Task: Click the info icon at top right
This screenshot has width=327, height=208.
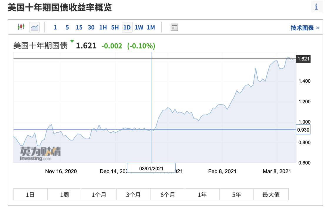Action: pos(316,7)
